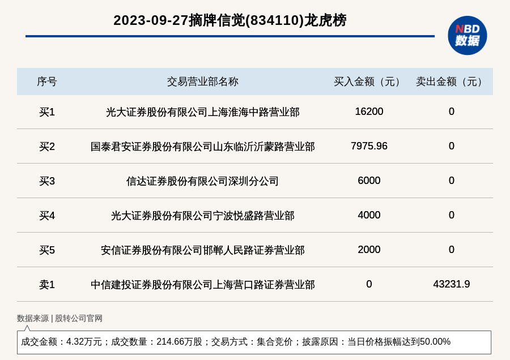
Task: Click sell amount 43231.9
Action: point(451,284)
